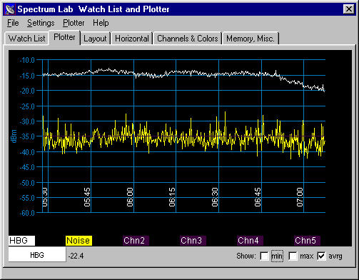Image resolution: width=359 pixels, height=280 pixels.
Task: Click the 06:45 time label
Action: (258, 197)
